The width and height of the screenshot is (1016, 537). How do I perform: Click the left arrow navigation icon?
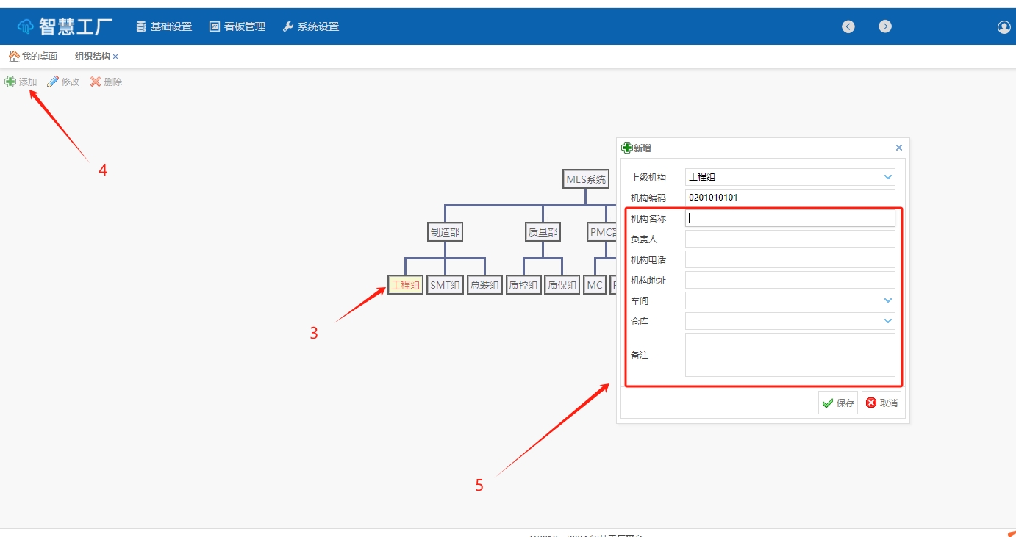tap(848, 26)
